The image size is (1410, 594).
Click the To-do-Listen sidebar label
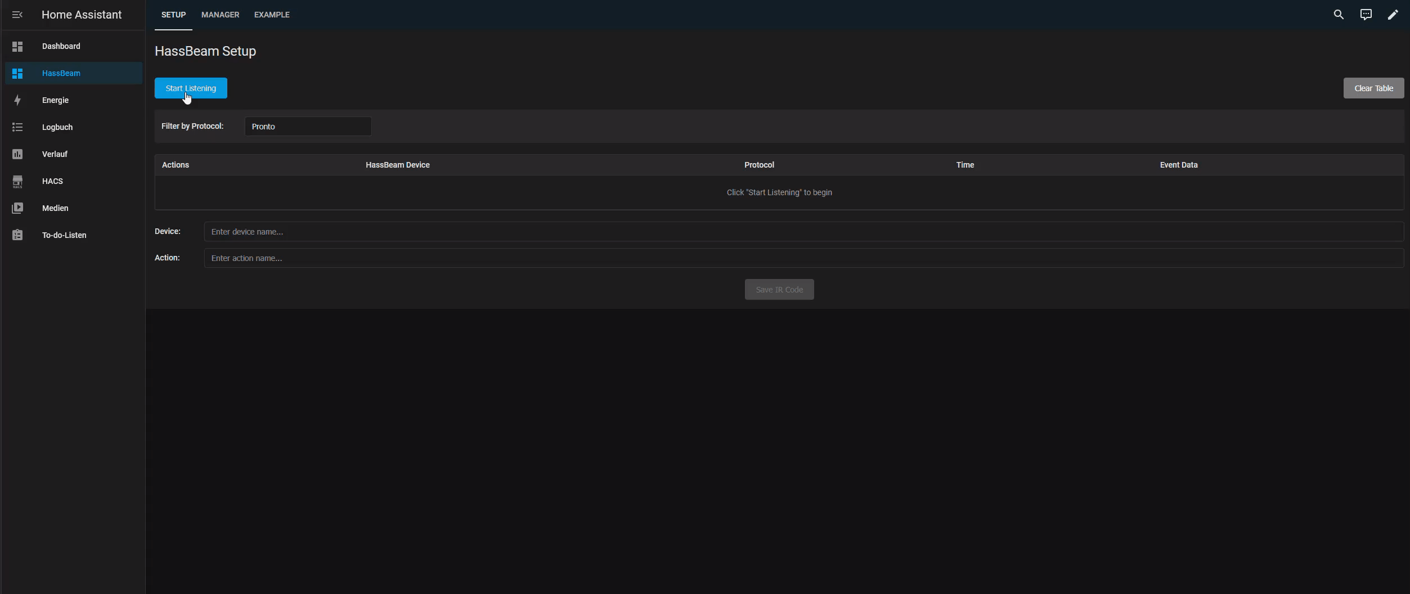[64, 235]
